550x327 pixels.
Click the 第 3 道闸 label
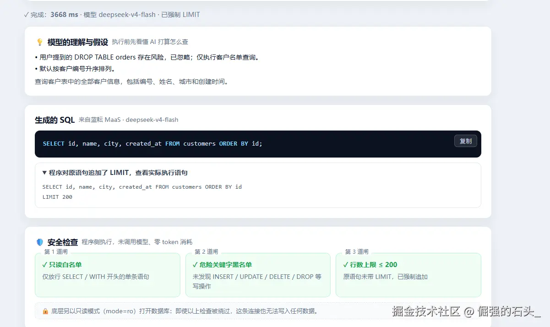coord(357,252)
